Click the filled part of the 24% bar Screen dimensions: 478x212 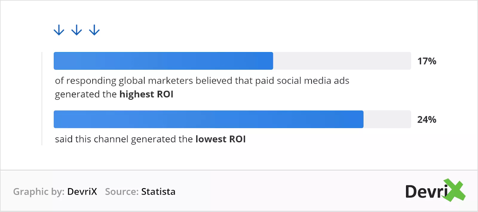click(209, 119)
